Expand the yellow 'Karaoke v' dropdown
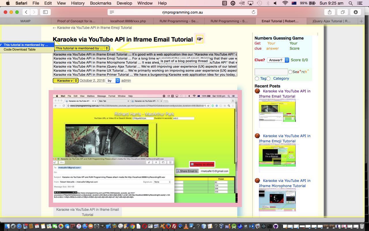The height and width of the screenshot is (231, 369). click(x=65, y=81)
